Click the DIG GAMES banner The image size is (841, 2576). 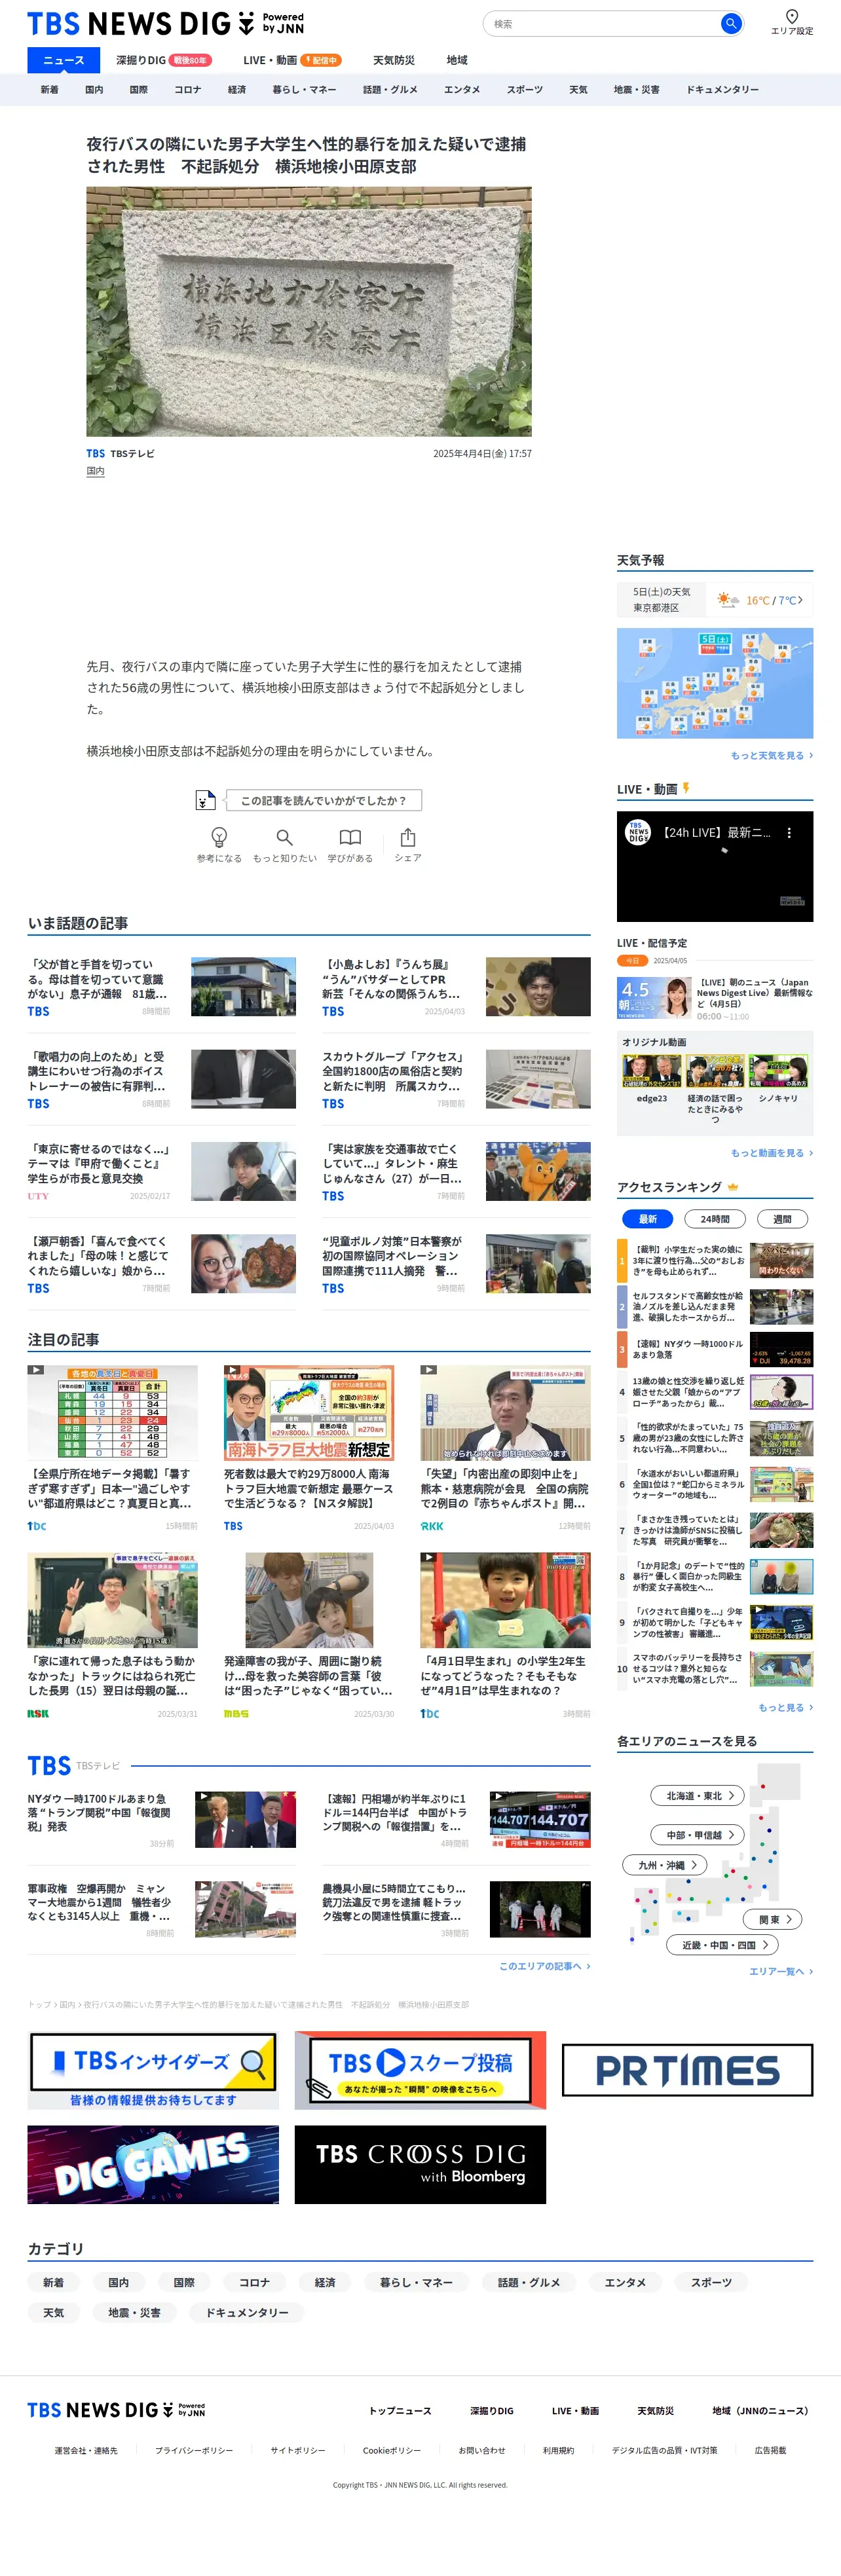[153, 2164]
